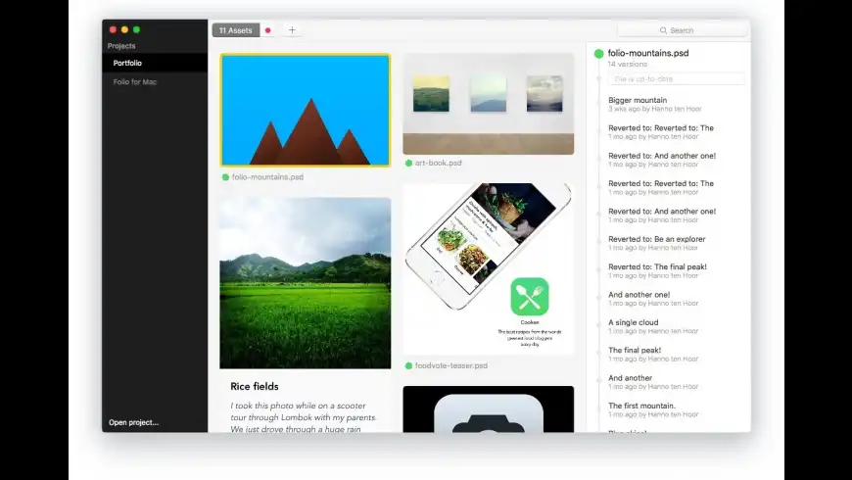Click the art-book.psd file name
This screenshot has height=480, width=852.
click(439, 163)
